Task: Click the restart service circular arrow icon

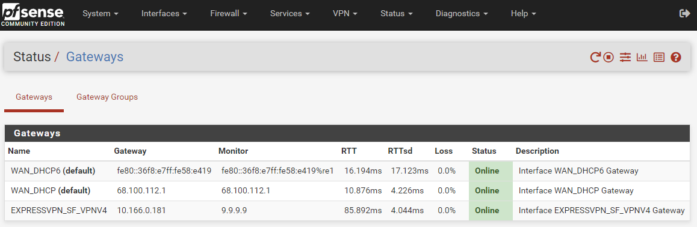Action: (595, 57)
